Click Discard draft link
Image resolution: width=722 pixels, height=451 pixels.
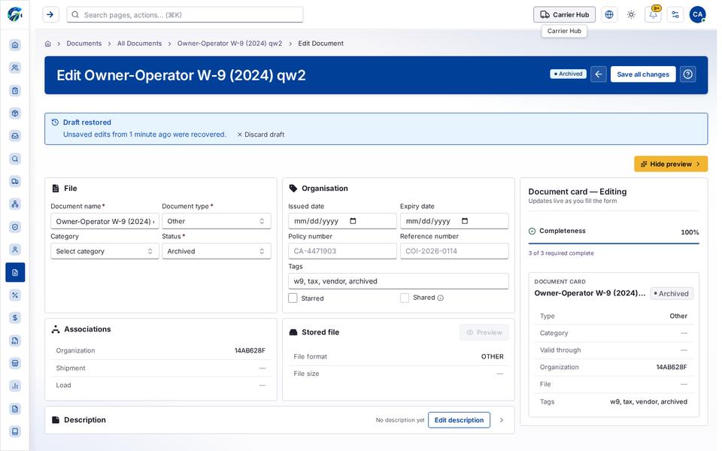click(261, 135)
